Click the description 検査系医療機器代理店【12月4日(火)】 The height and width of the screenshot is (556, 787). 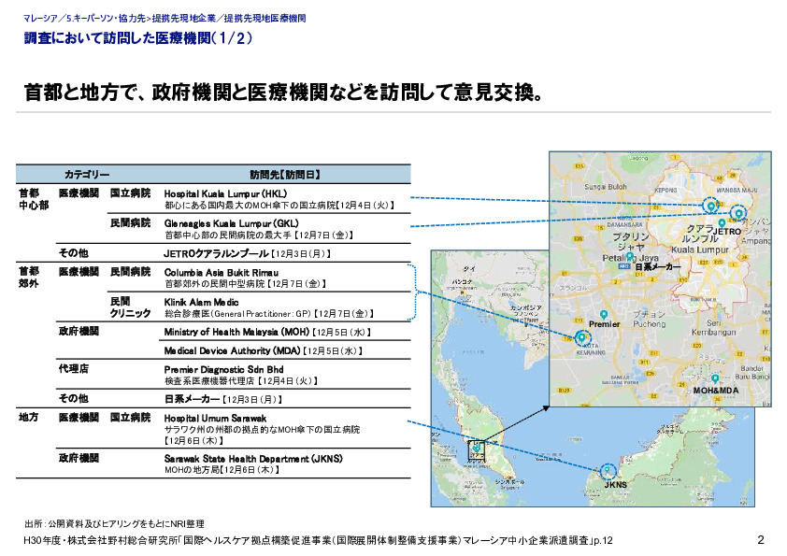pyautogui.click(x=241, y=381)
